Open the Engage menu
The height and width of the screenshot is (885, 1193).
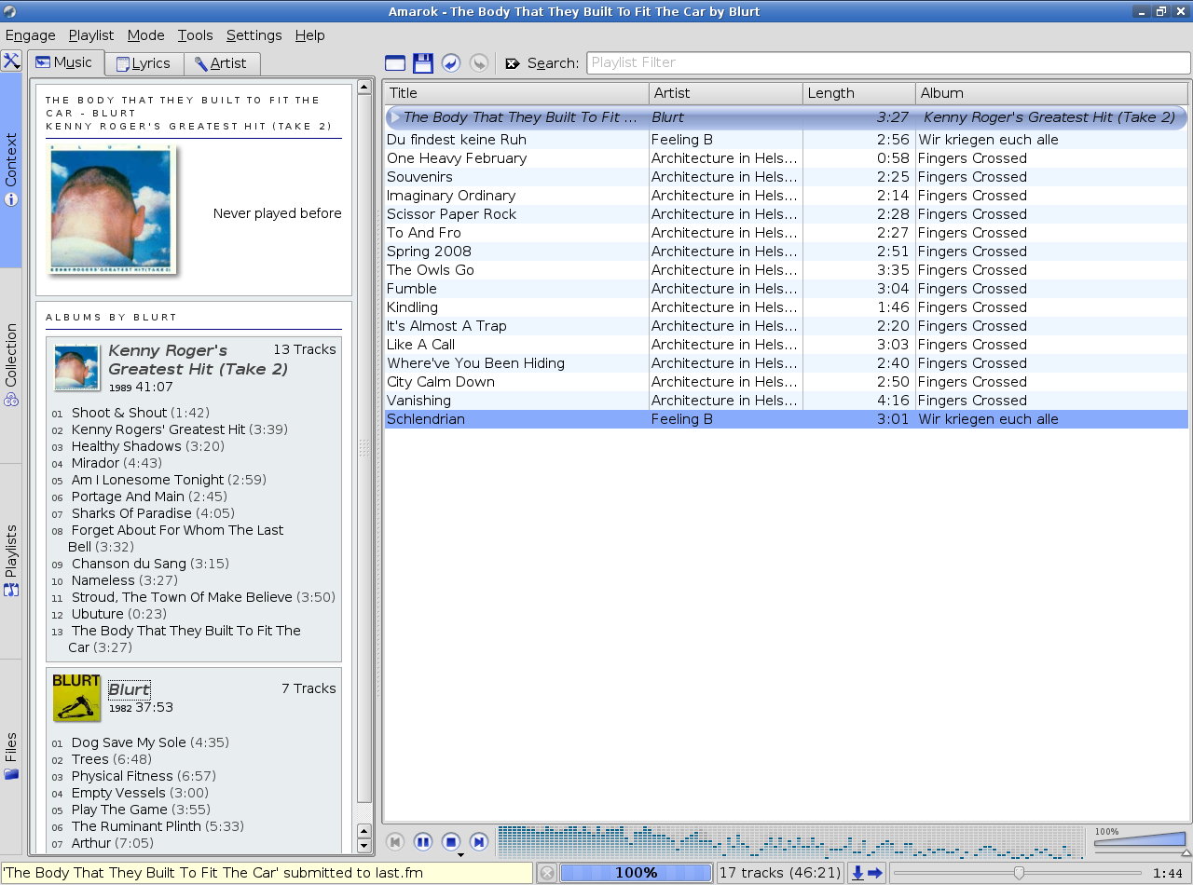pyautogui.click(x=31, y=35)
